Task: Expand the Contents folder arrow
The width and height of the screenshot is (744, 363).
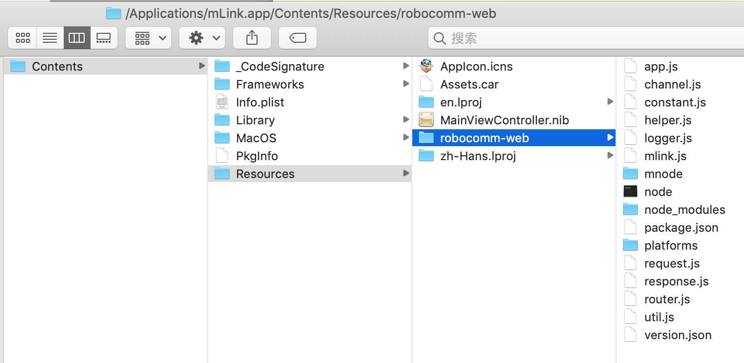Action: (201, 66)
